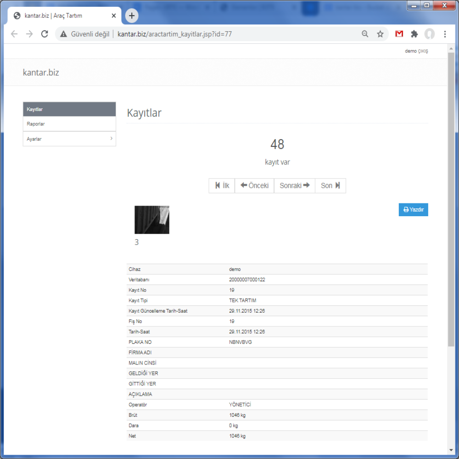Go to previous record with Önceki
This screenshot has width=459, height=459.
pyautogui.click(x=254, y=185)
